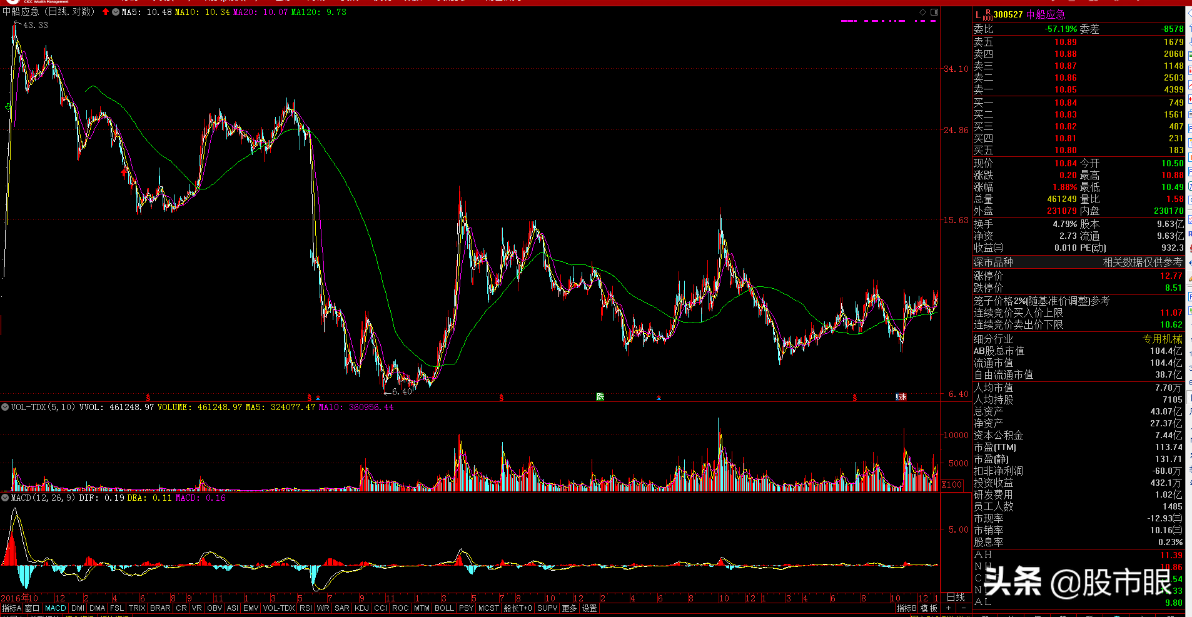The height and width of the screenshot is (617, 1192).
Task: Choose the RSI indicator tab
Action: [x=306, y=608]
